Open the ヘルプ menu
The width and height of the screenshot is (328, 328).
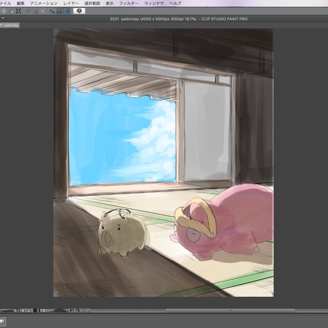tap(175, 3)
